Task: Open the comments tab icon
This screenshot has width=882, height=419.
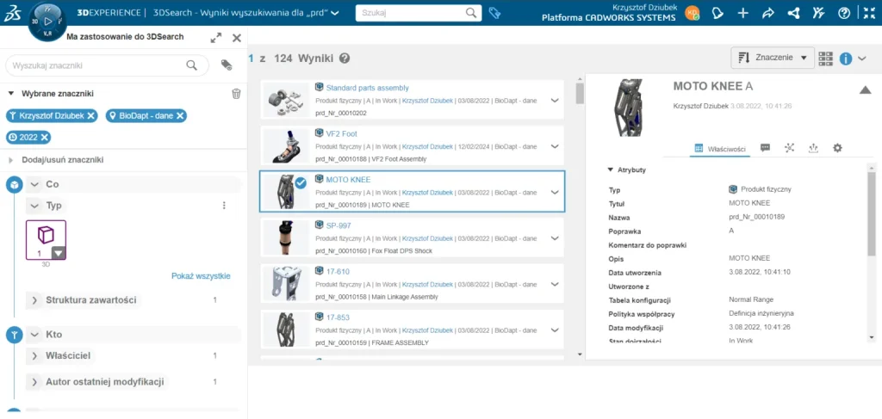Action: (x=765, y=148)
